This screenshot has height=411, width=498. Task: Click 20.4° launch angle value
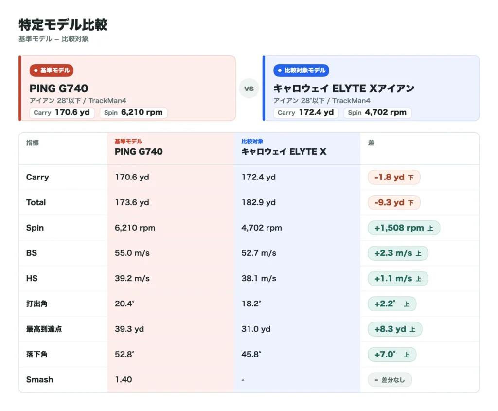(x=124, y=304)
